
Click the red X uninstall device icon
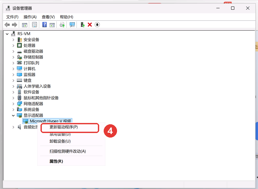tap(90, 25)
